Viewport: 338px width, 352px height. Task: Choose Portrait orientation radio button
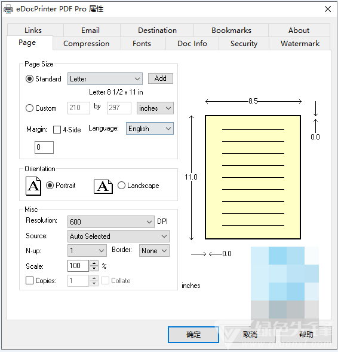pyautogui.click(x=50, y=186)
